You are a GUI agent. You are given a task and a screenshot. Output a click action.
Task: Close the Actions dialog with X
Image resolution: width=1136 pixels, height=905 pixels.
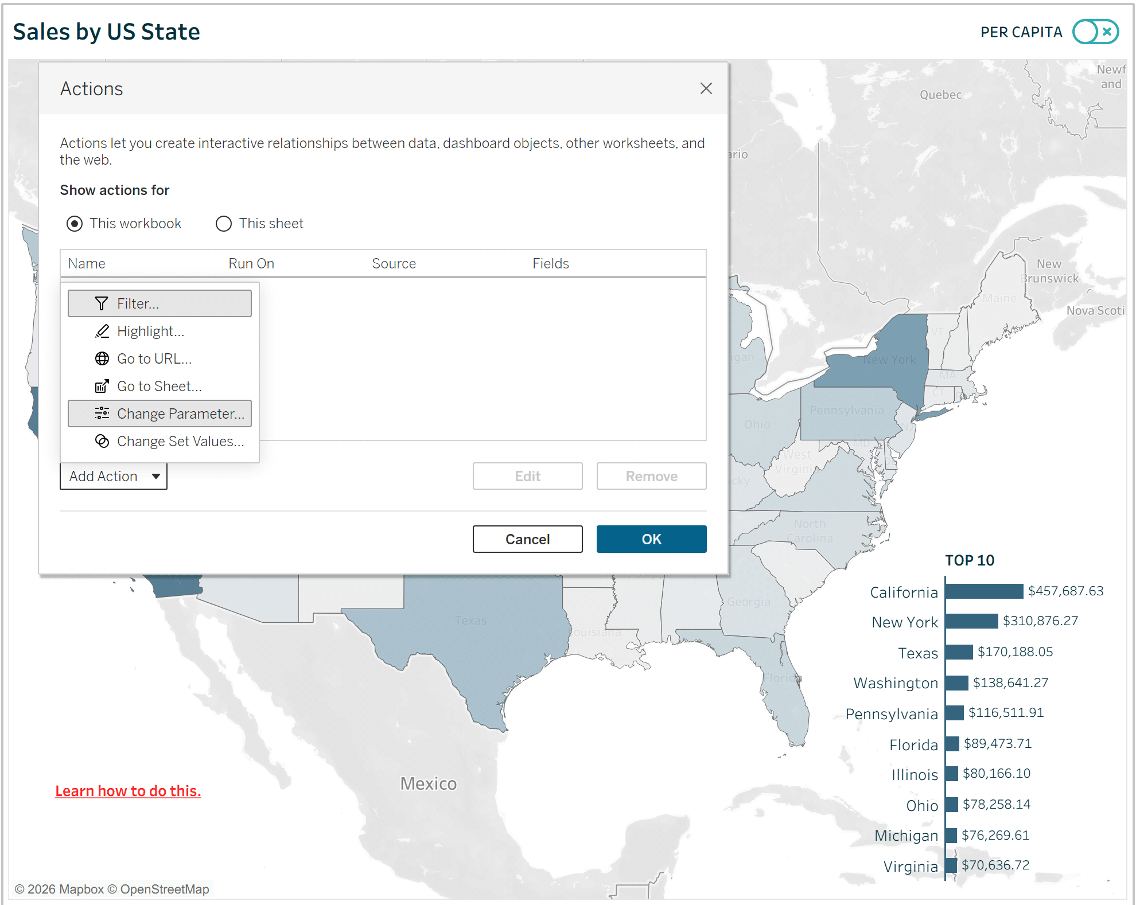tap(706, 88)
